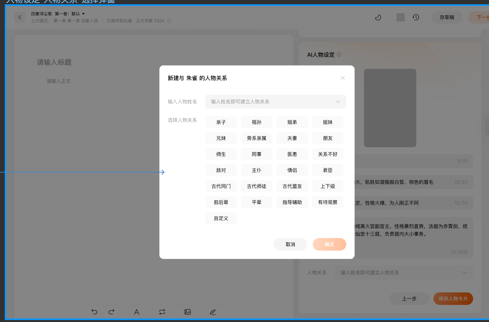Choose the 朋友 relationship tag
The width and height of the screenshot is (489, 322).
[x=327, y=138]
